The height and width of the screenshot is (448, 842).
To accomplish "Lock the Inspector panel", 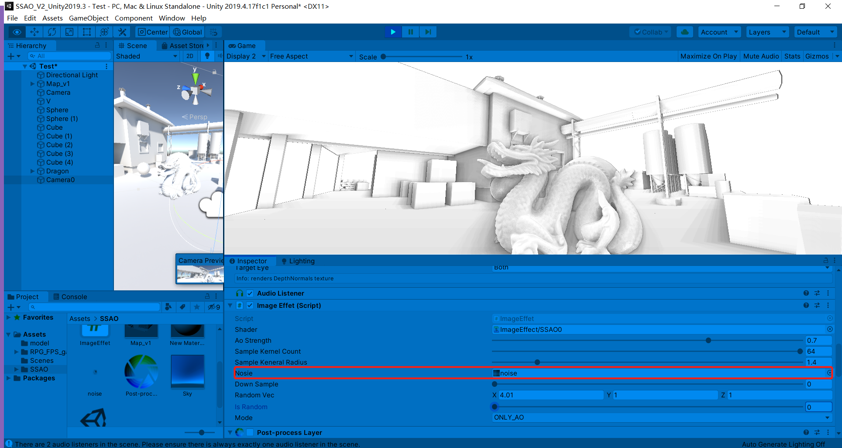I will pyautogui.click(x=825, y=261).
